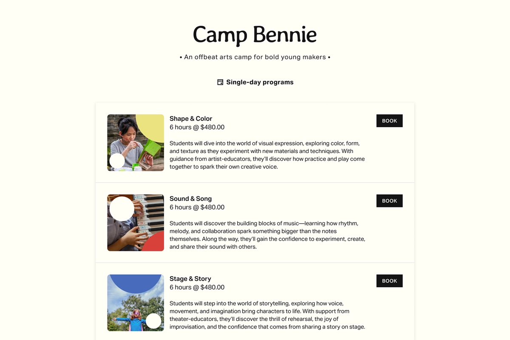Open the Shape & Color thumbnail photo
The height and width of the screenshot is (340, 510).
click(136, 143)
